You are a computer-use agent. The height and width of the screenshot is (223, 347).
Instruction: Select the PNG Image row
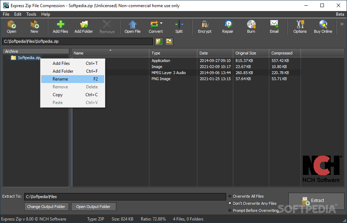(x=186, y=79)
